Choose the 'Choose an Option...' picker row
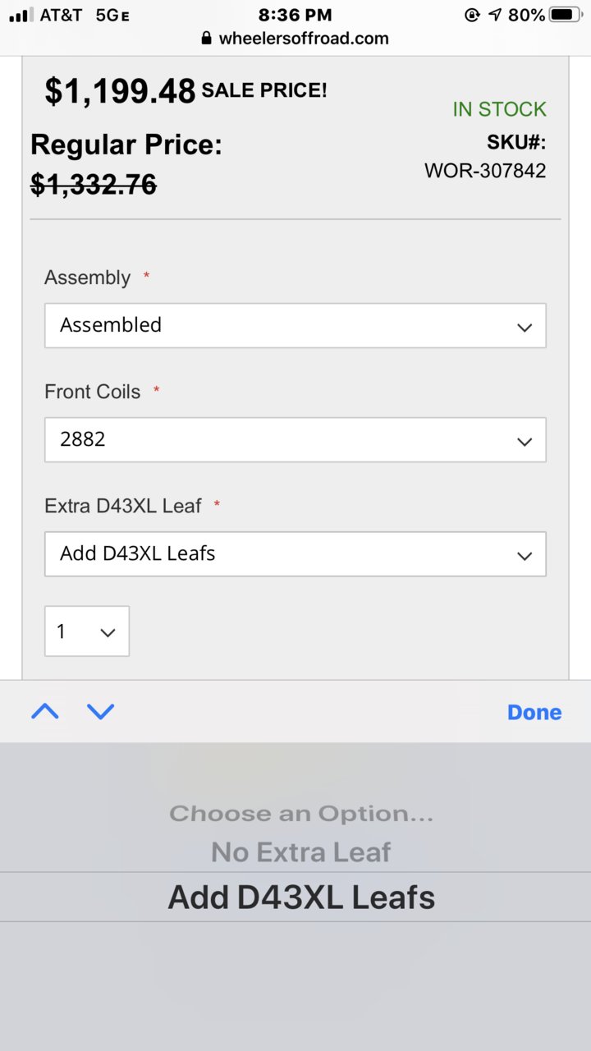This screenshot has height=1051, width=591. click(301, 814)
